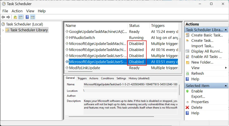Click the highlighted MicrosoftEdgeUpdateTaskUserS task at 03:51
Screen dimensions: 229x126
[x=121, y=62]
